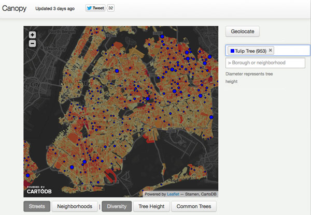The height and width of the screenshot is (215, 311).
Task: Click the Tulip Tree (953) tag label
Action: coord(251,51)
